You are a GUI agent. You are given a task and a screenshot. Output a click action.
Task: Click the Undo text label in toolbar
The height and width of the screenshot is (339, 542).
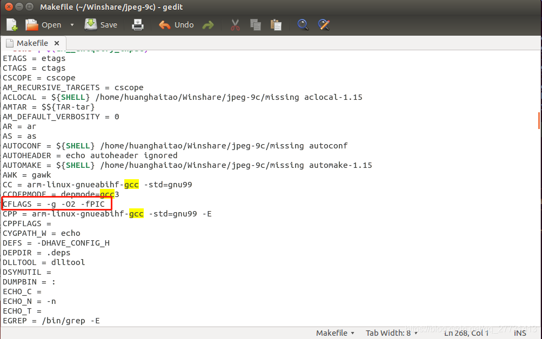pyautogui.click(x=184, y=25)
